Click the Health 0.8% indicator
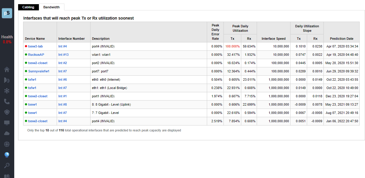Viewport: 365px width, 178px height. click(x=7, y=39)
